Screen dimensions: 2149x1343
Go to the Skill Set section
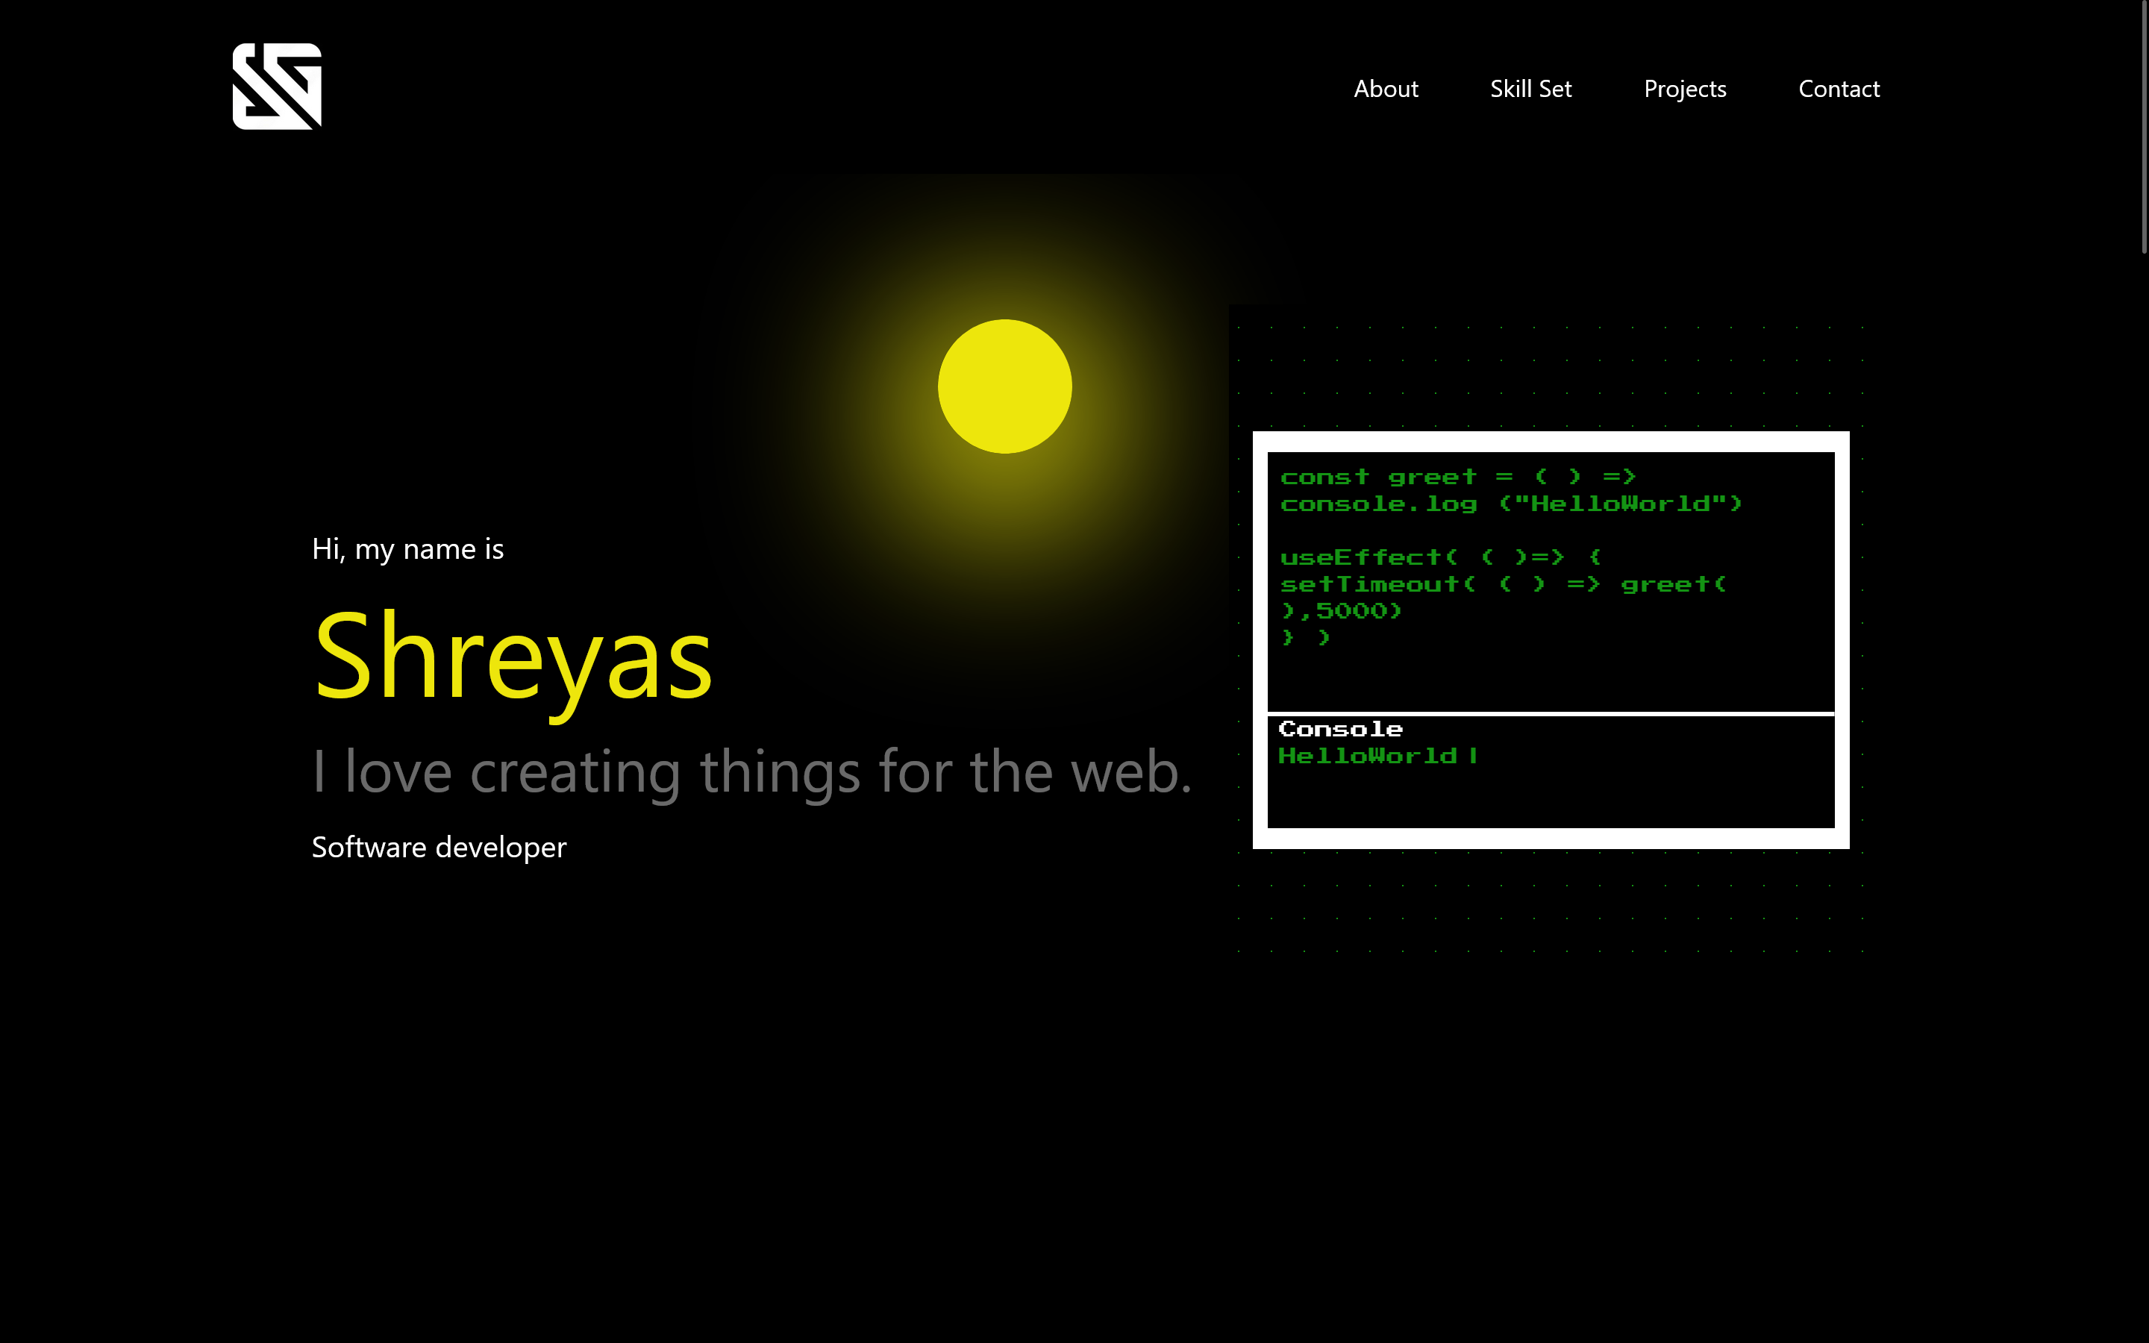1530,89
